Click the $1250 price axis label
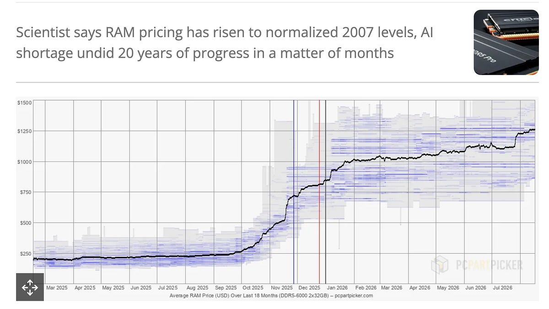 coord(25,131)
